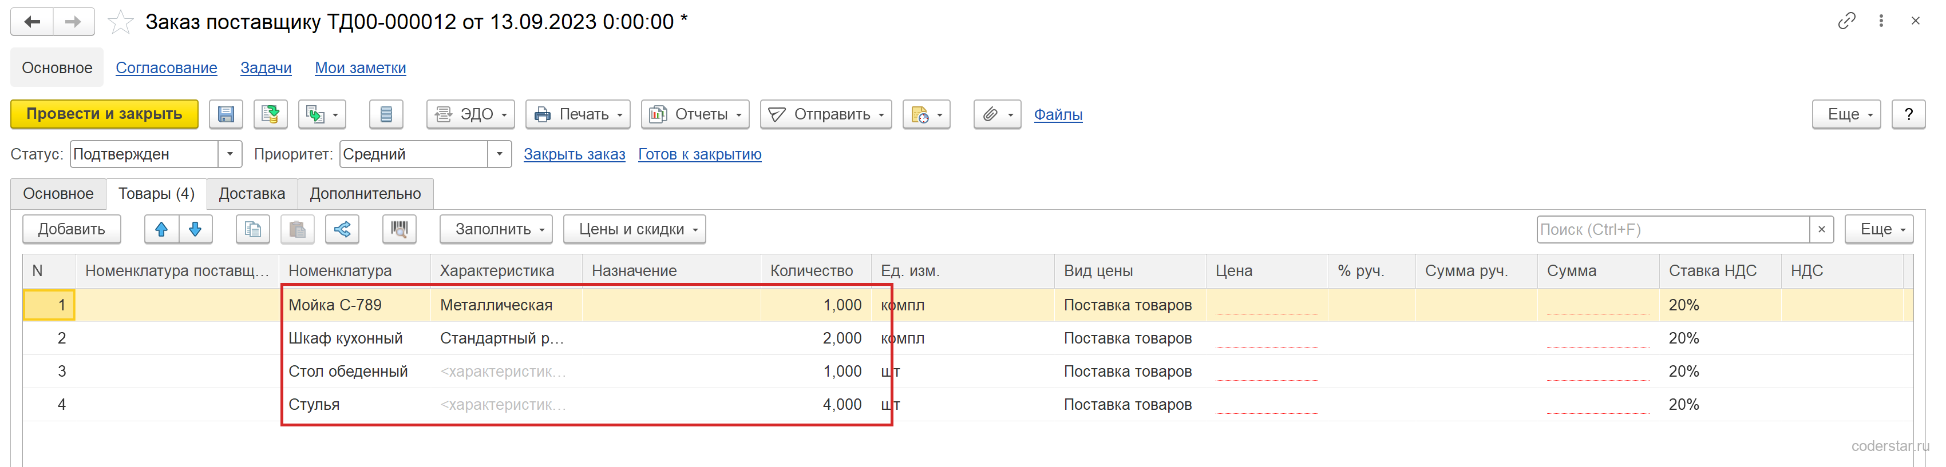The height and width of the screenshot is (467, 1946).
Task: Click the Провести и закрыть button
Action: pos(104,114)
